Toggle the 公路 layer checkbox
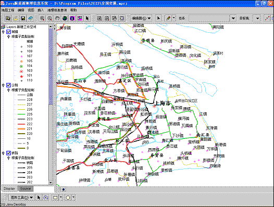274x207 pixels. [x=8, y=85]
